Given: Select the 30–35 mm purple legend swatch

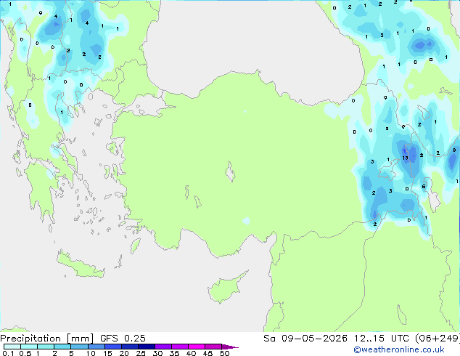Looking at the screenshot, I should tap(163, 347).
